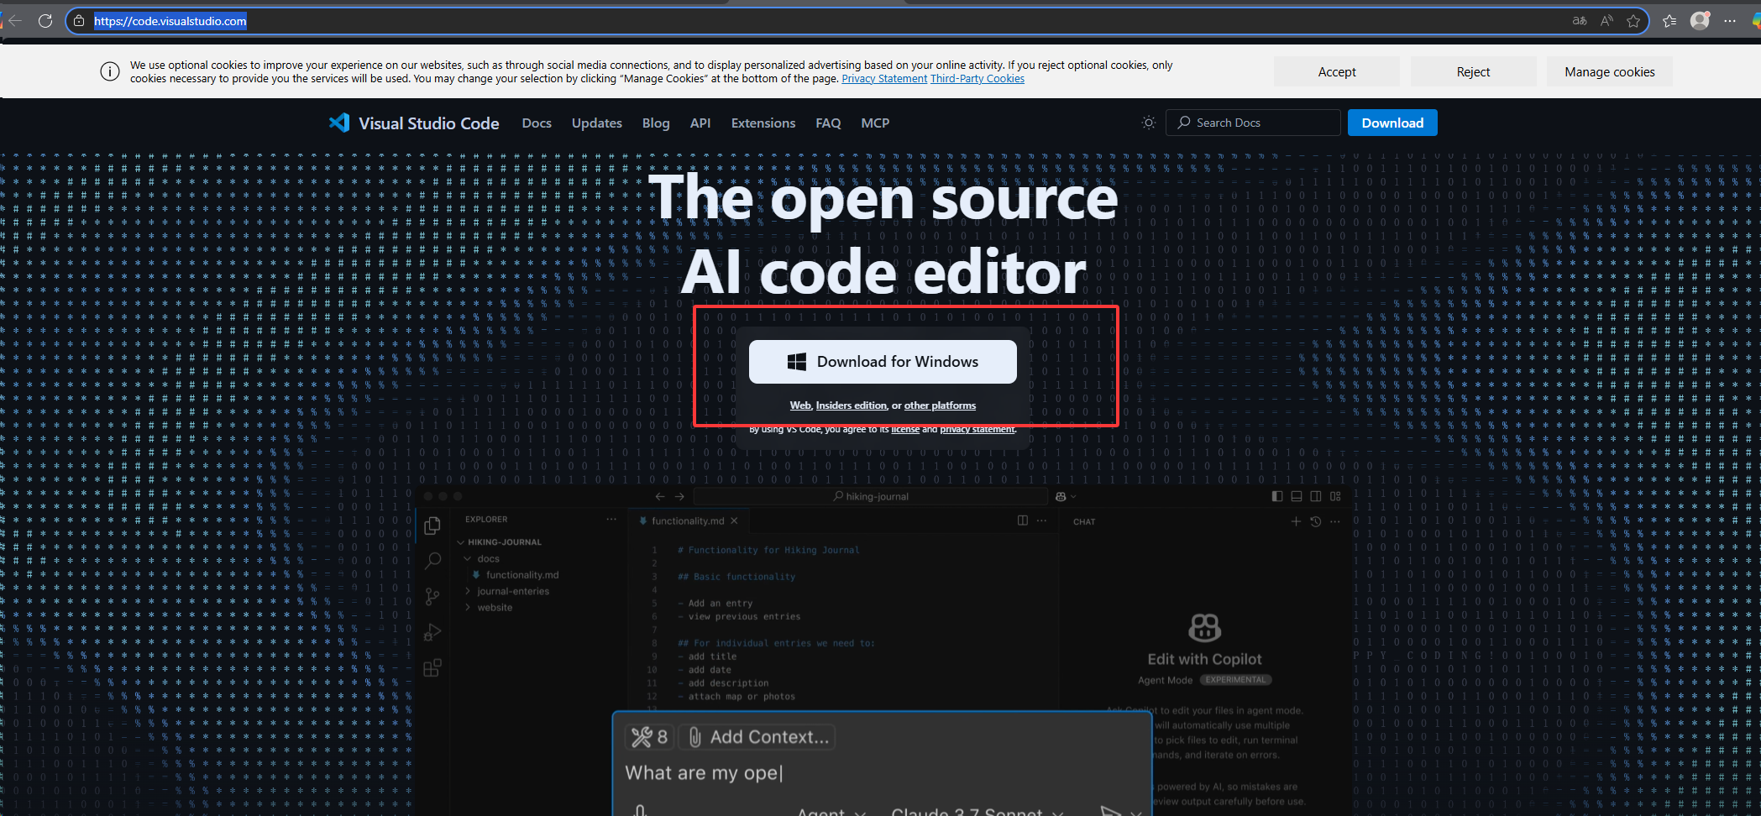View site information lock icon
Screen dimensions: 1761x816
point(79,21)
